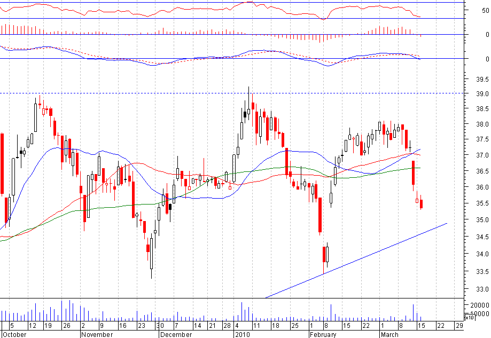Click the 35.5 price axis label
Screen dimensions: 491x338
(482, 203)
